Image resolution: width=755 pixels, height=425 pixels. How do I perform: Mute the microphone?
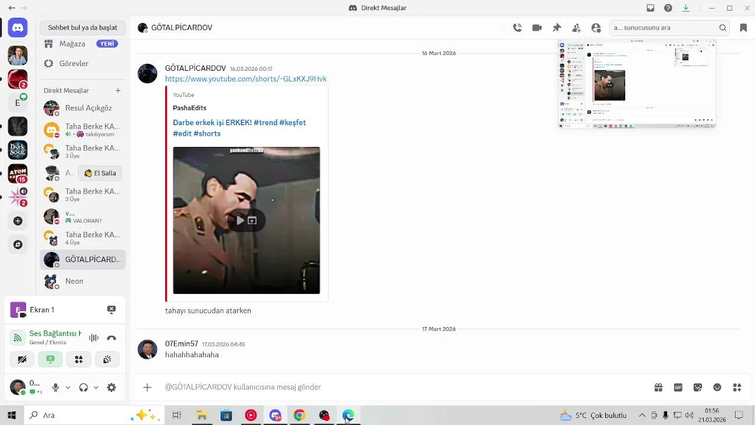pos(55,387)
